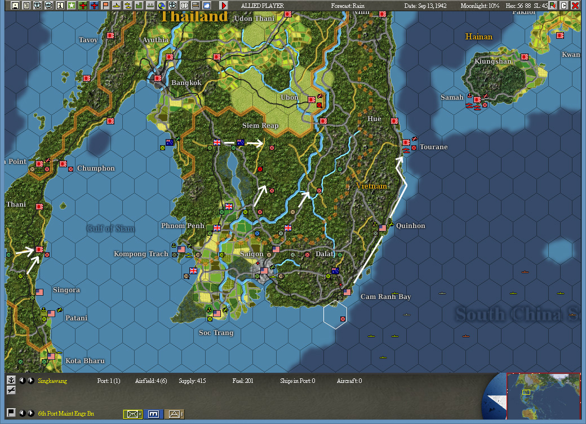This screenshot has height=424, width=586.
Task: Select the red plane on blue background icon
Action: (x=94, y=5)
